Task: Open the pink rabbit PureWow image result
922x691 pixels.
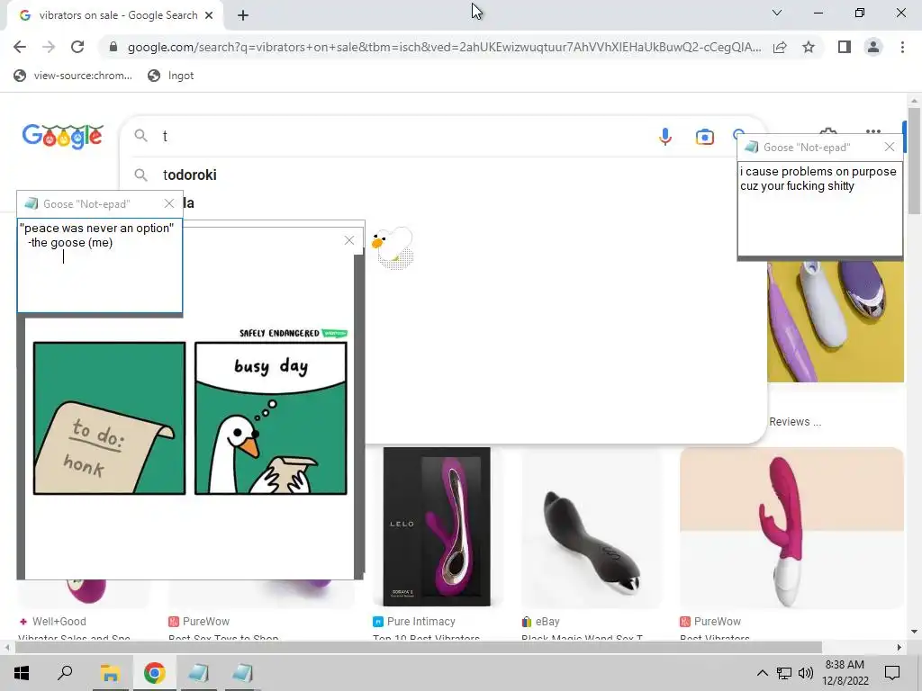Action: click(791, 527)
